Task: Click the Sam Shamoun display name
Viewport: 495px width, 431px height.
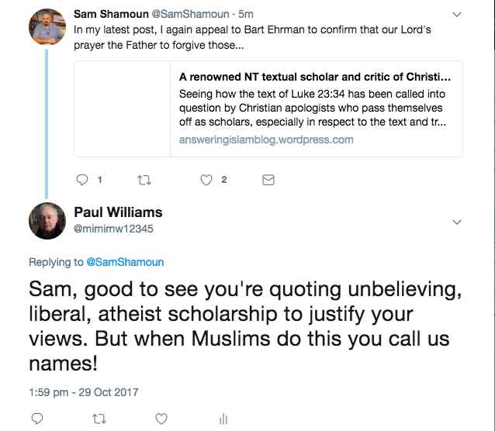Action: click(x=108, y=14)
